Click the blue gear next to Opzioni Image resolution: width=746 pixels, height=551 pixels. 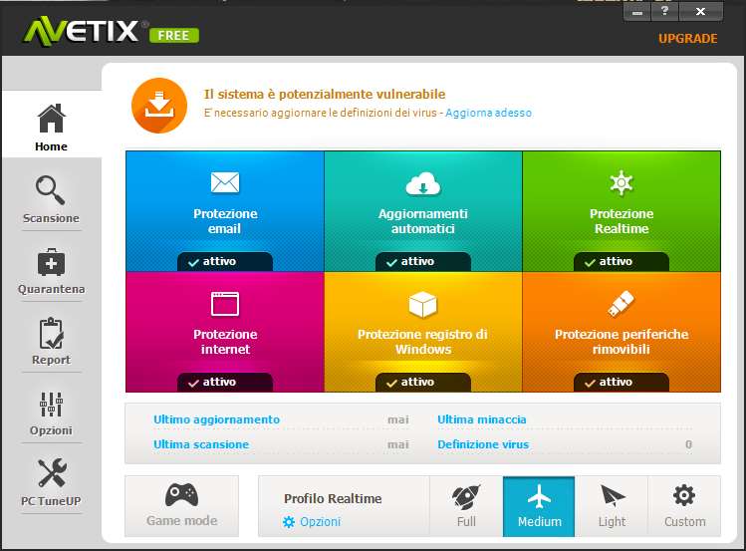[288, 522]
